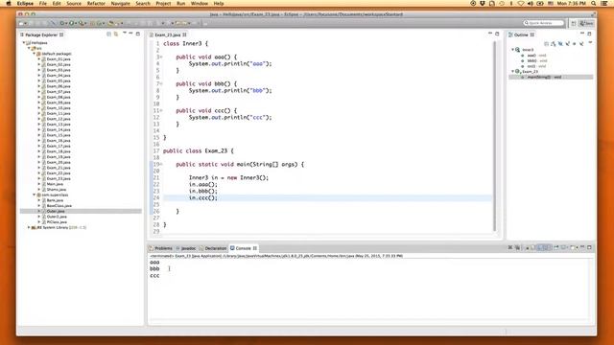Image resolution: width=614 pixels, height=345 pixels.
Task: Click console output line ccc
Action: (x=154, y=276)
